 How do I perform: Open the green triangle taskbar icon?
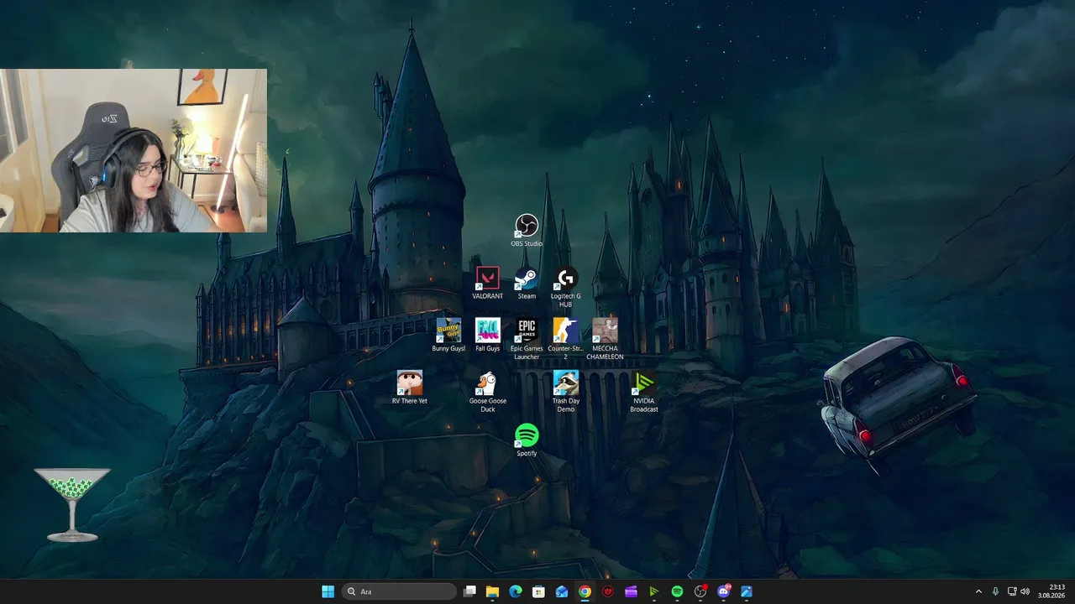pyautogui.click(x=654, y=591)
